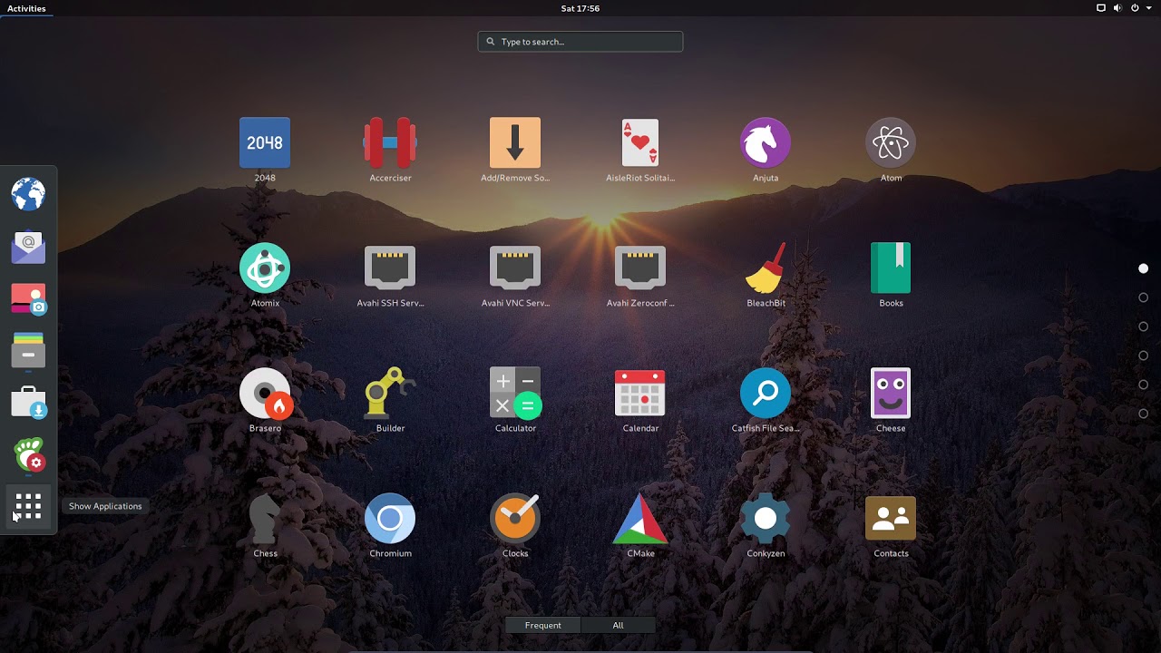Screen dimensions: 1161x653
Task: Switch to the All tab
Action: coord(618,625)
